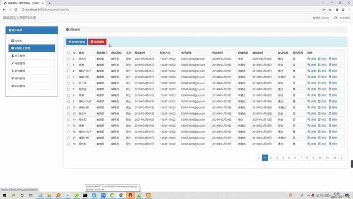Open the system tray hidden icons chevron
This screenshot has height=199, width=353.
click(308, 195)
